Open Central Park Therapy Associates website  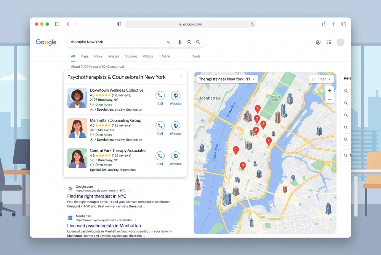(175, 158)
